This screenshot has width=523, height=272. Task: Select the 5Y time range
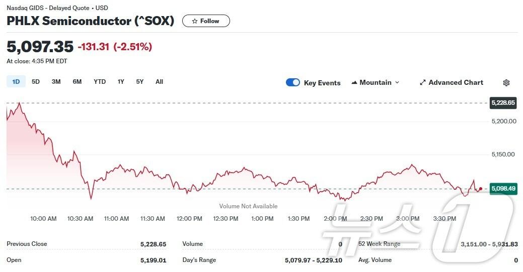tap(139, 82)
